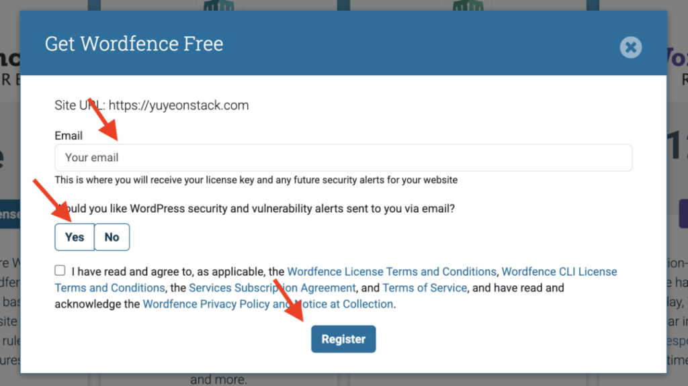Open the Services Subscription Agreement link
Screen dimensions: 688x386
click(x=272, y=288)
